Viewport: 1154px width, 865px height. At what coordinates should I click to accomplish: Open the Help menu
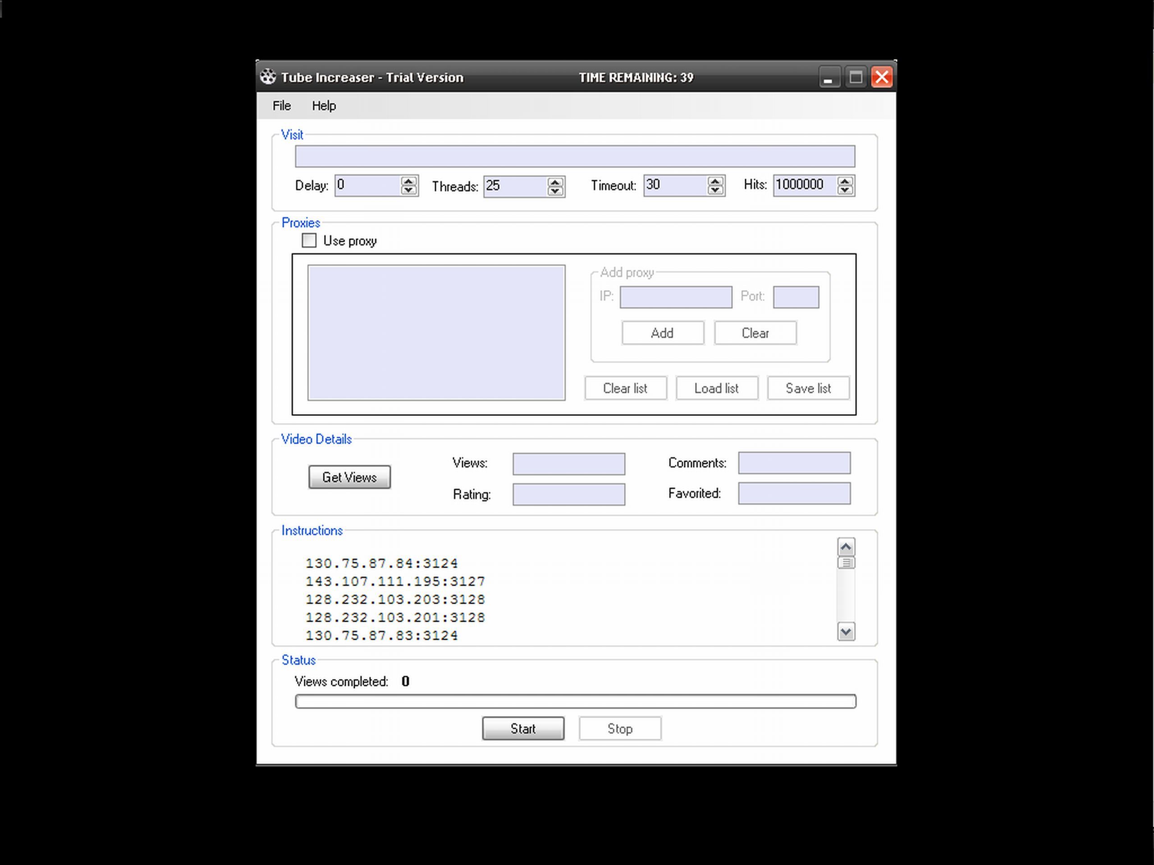coord(324,105)
